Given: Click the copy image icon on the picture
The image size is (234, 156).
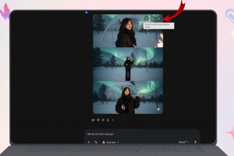Looking at the screenshot, I should 153,18.
